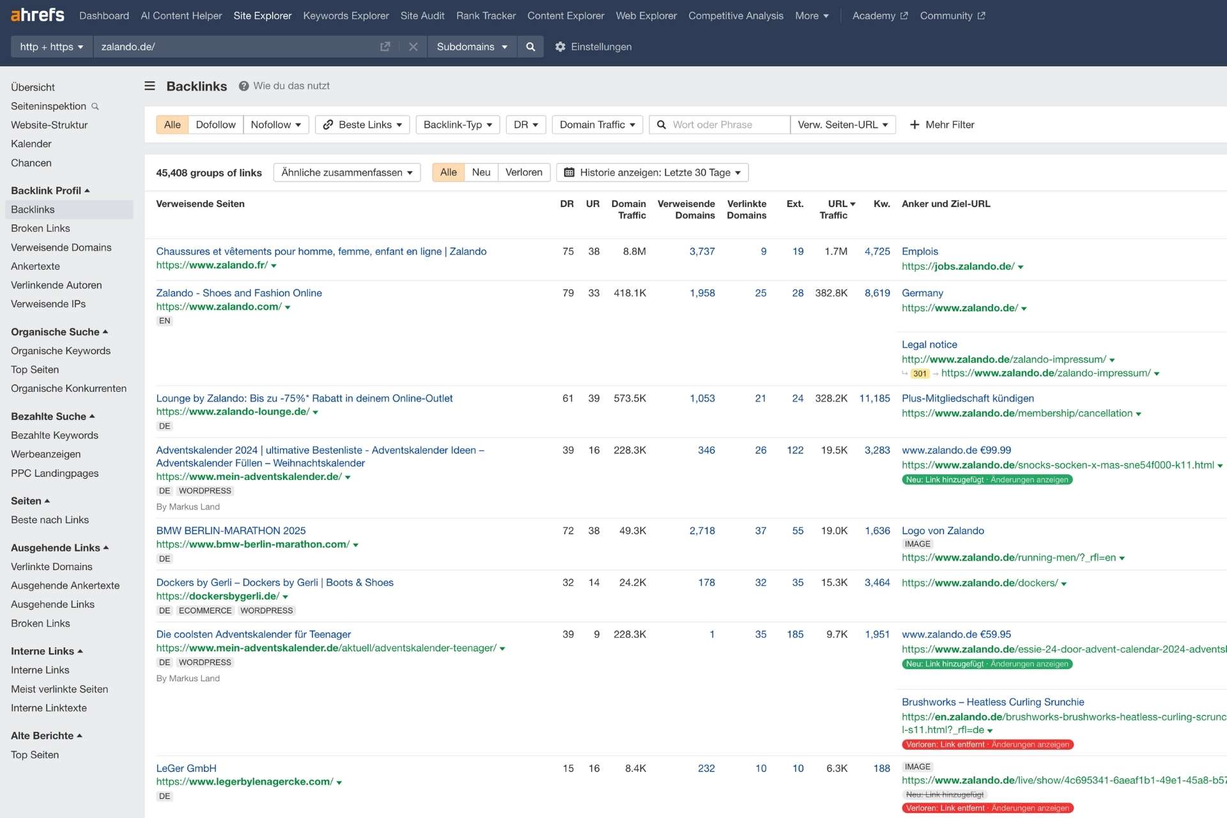1227x818 pixels.
Task: Select the Neu link status toggle
Action: click(x=481, y=173)
